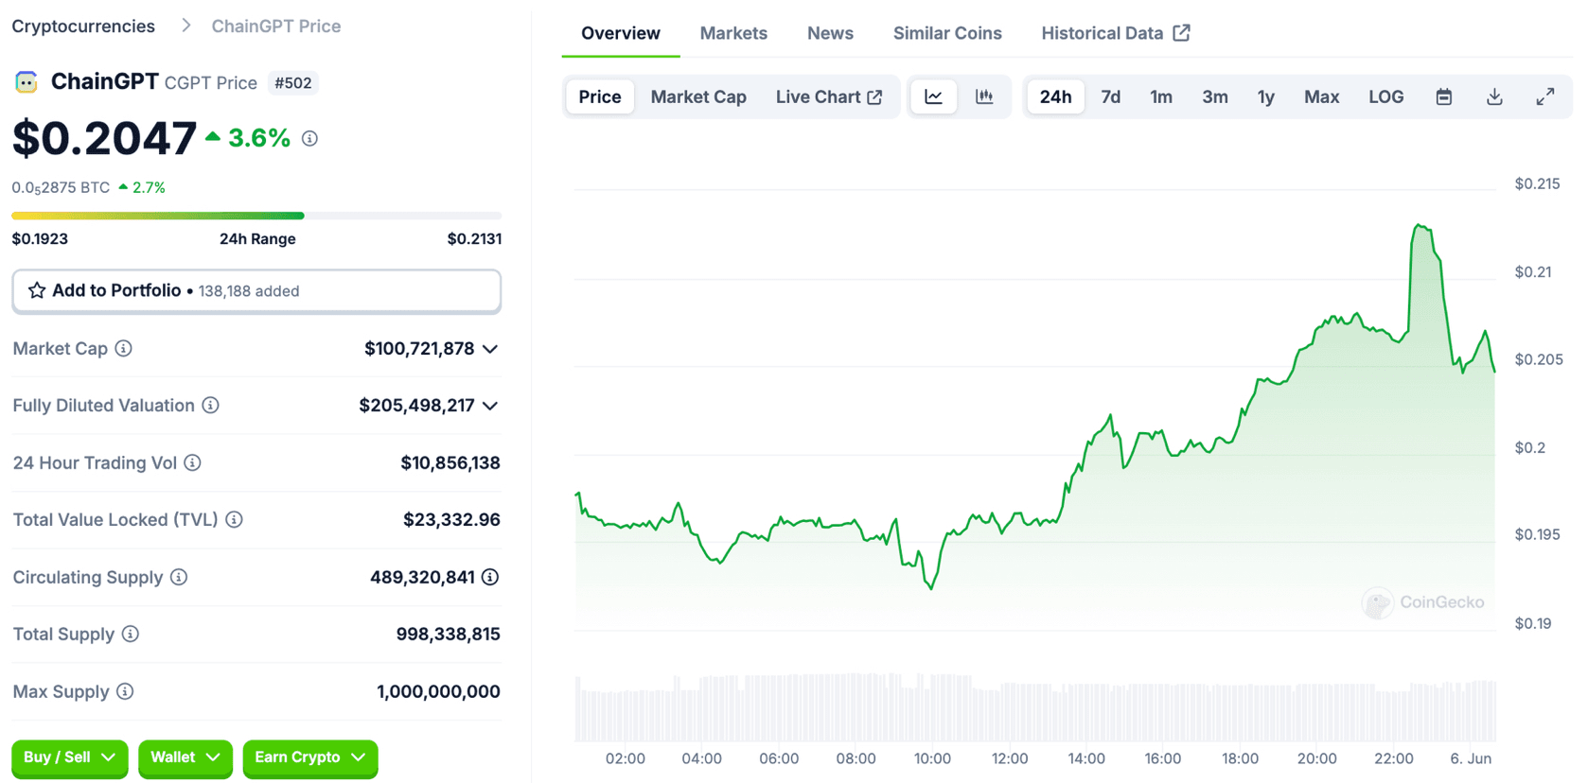Open the calendar date range picker
The image size is (1588, 783).
coord(1443,96)
